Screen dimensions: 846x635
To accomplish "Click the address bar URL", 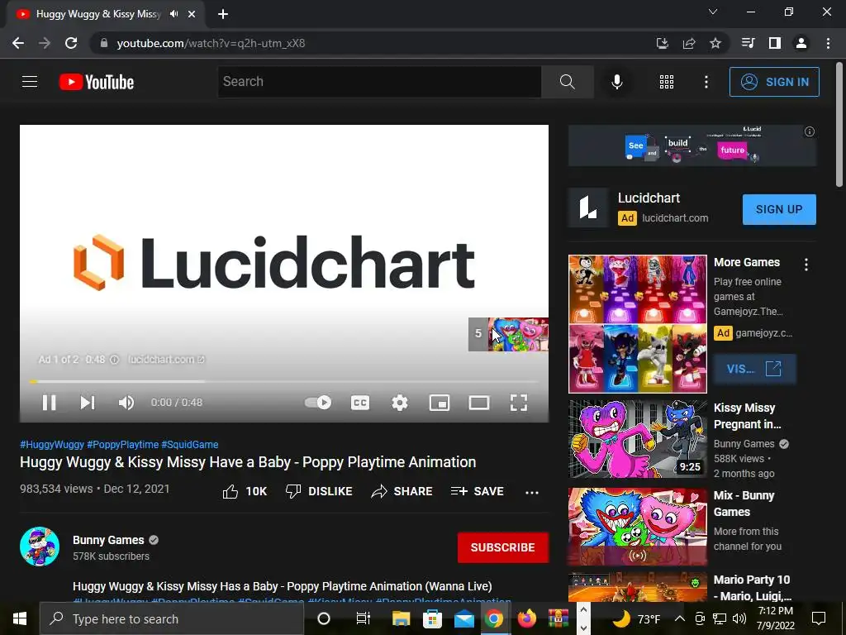I will (x=211, y=43).
